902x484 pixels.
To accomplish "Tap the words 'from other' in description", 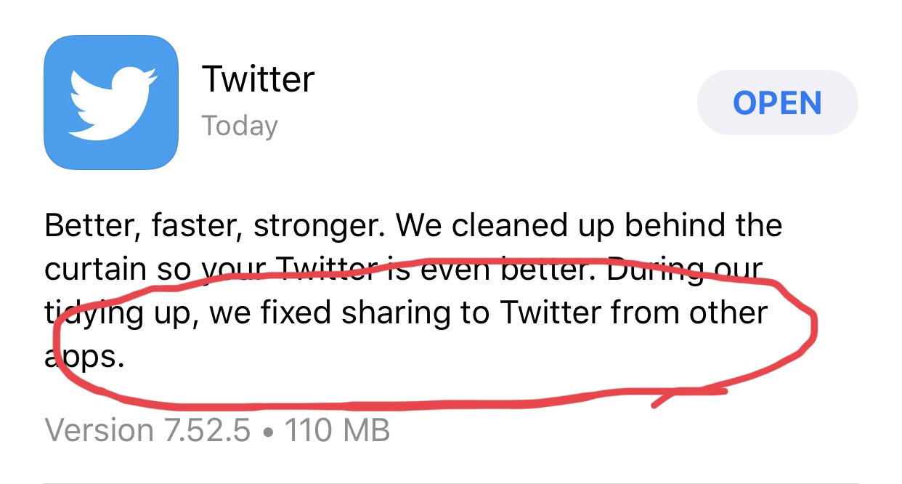I will point(689,313).
